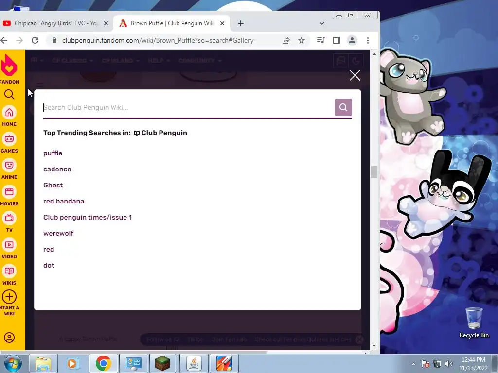Open Chrome profile avatar menu
Image resolution: width=498 pixels, height=373 pixels.
(x=352, y=40)
